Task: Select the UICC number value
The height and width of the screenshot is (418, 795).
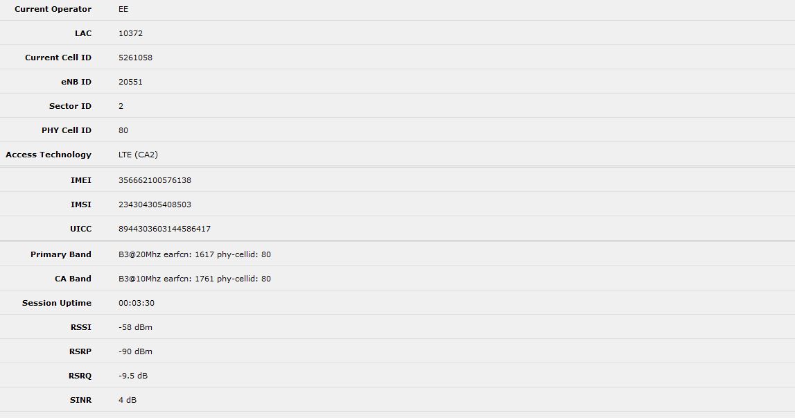Action: click(x=164, y=229)
